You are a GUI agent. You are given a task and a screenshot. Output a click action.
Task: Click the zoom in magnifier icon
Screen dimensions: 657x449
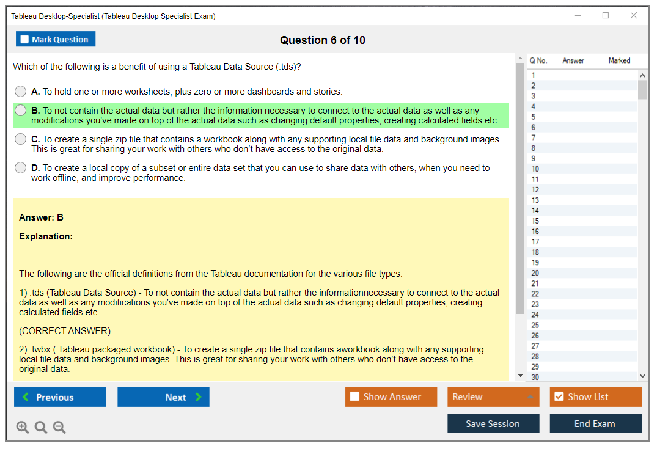tap(23, 428)
